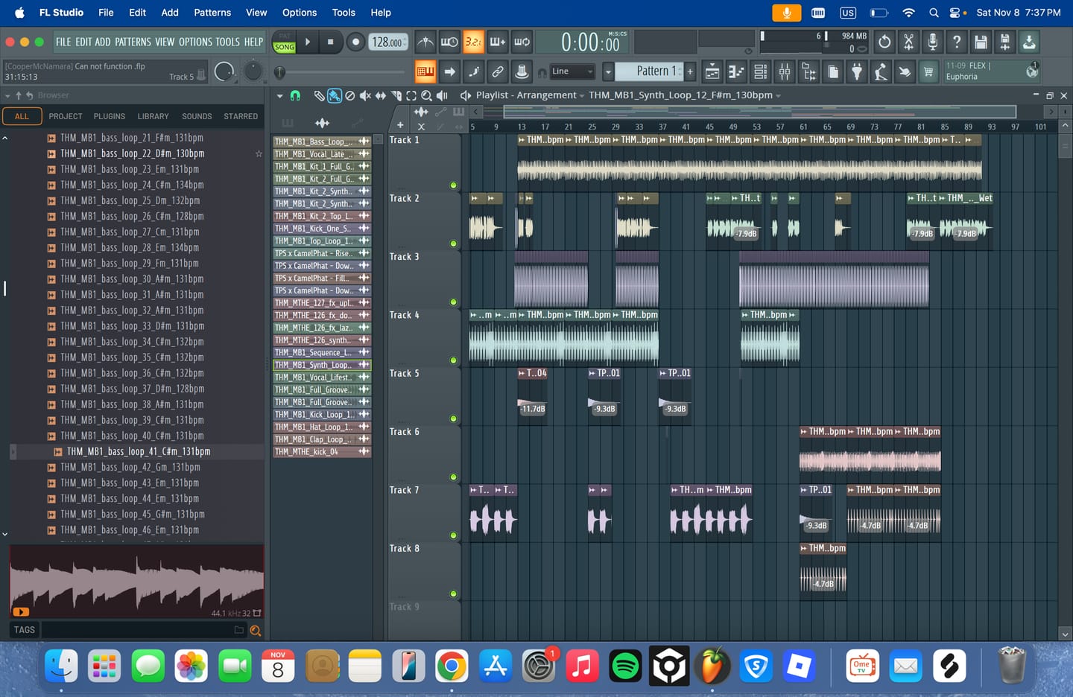Click the Play transport button
The image size is (1073, 697).
point(307,42)
